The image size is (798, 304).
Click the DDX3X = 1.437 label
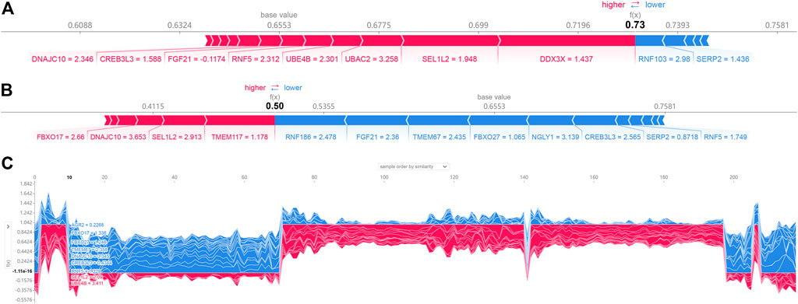point(567,59)
